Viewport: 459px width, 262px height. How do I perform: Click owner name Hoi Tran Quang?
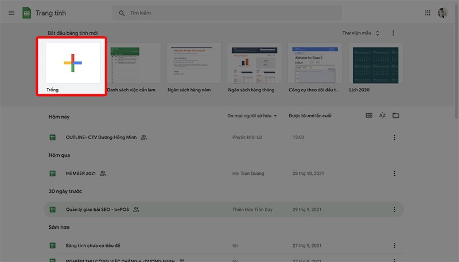tap(248, 174)
